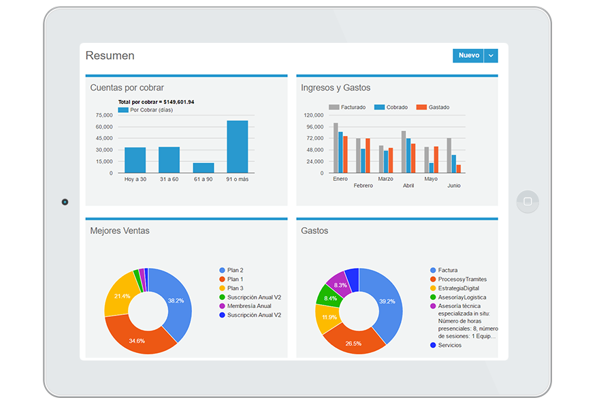
Task: Click the Hoy a 30 bar
Action: click(x=135, y=160)
